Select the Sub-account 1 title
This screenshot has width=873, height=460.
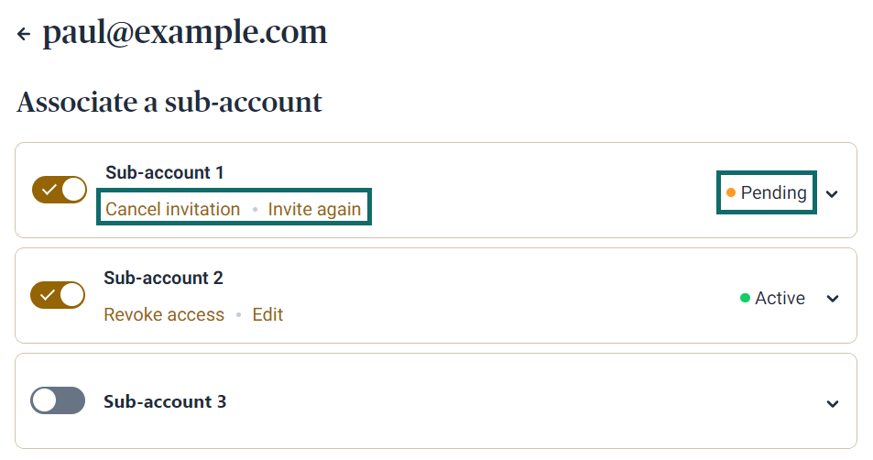point(165,172)
